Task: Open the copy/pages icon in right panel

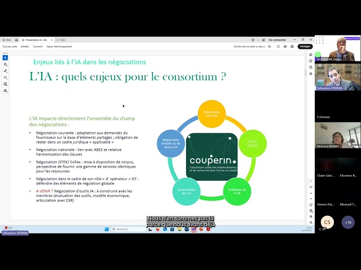Action: (x=311, y=67)
